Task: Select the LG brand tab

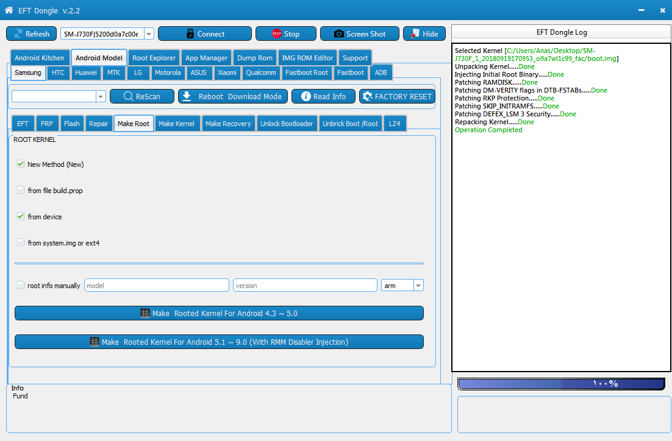Action: point(138,72)
